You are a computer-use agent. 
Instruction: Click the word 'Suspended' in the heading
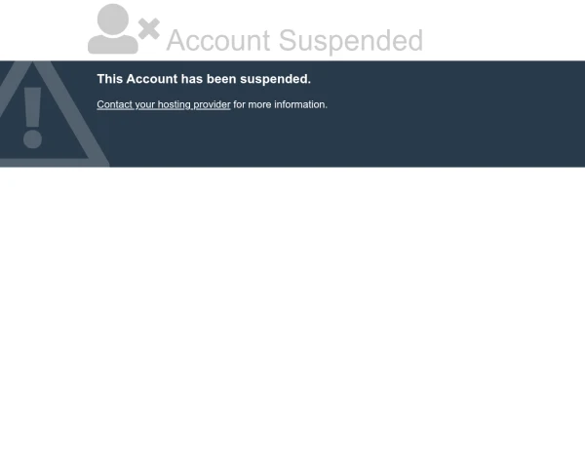[351, 41]
